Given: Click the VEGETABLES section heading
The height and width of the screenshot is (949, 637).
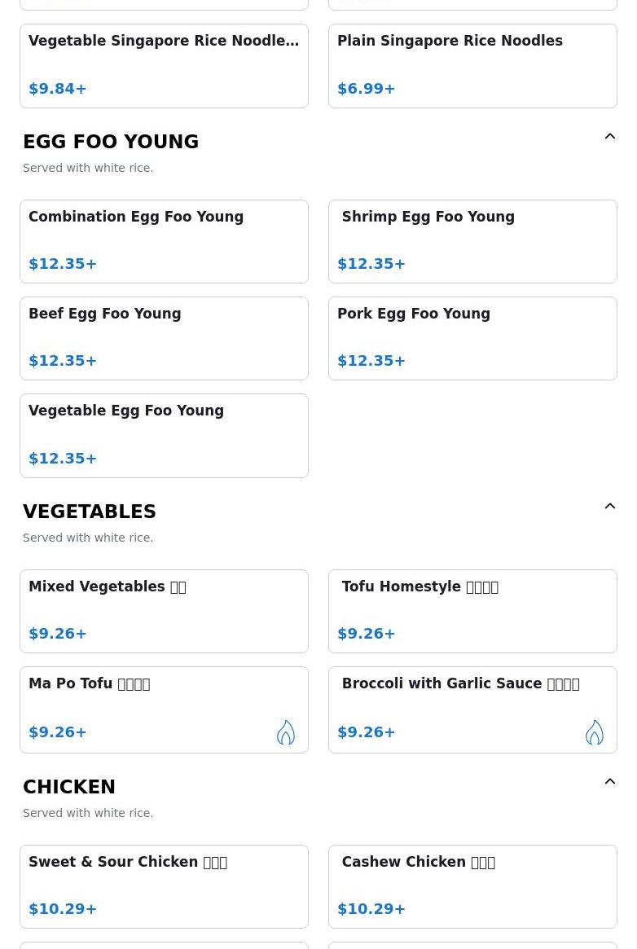Looking at the screenshot, I should point(90,512).
